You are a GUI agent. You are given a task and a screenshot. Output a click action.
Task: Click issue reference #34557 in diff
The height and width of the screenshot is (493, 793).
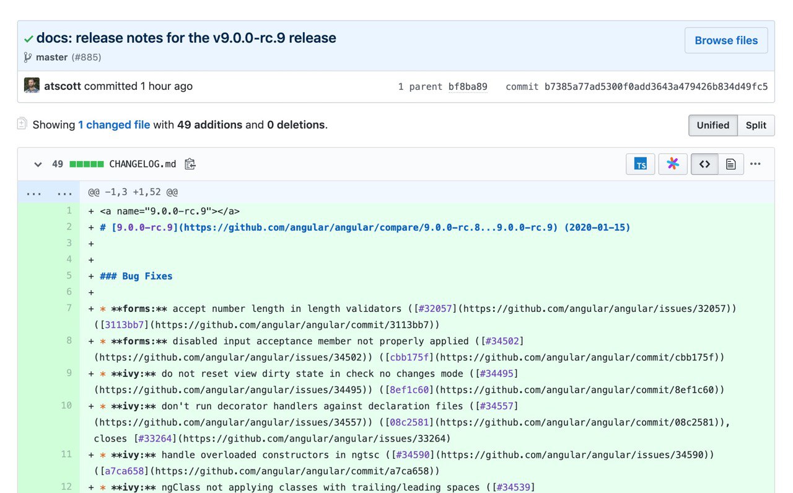pos(498,406)
